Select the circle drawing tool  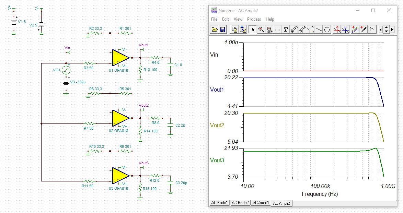point(327,29)
